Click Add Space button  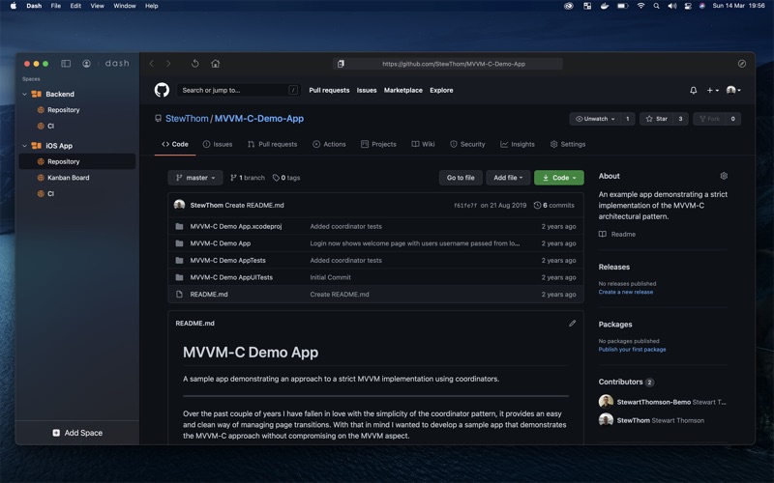point(77,433)
